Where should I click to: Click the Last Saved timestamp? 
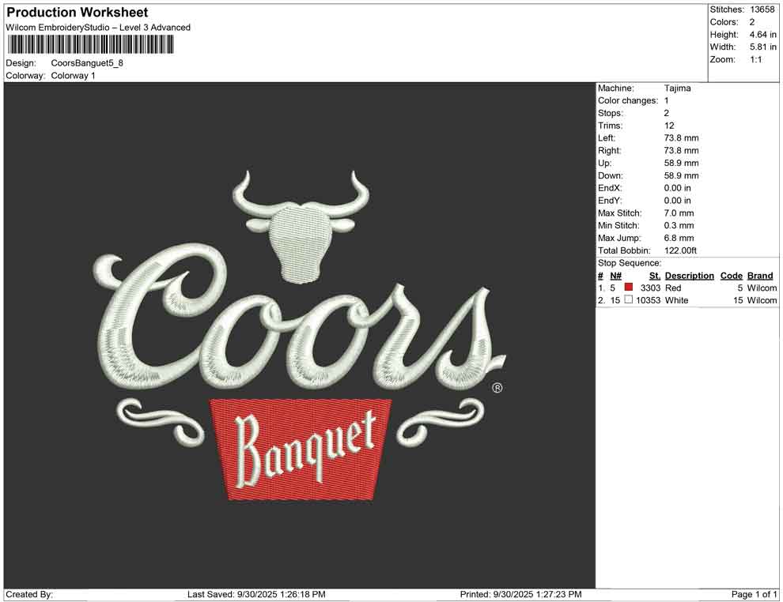(x=257, y=595)
